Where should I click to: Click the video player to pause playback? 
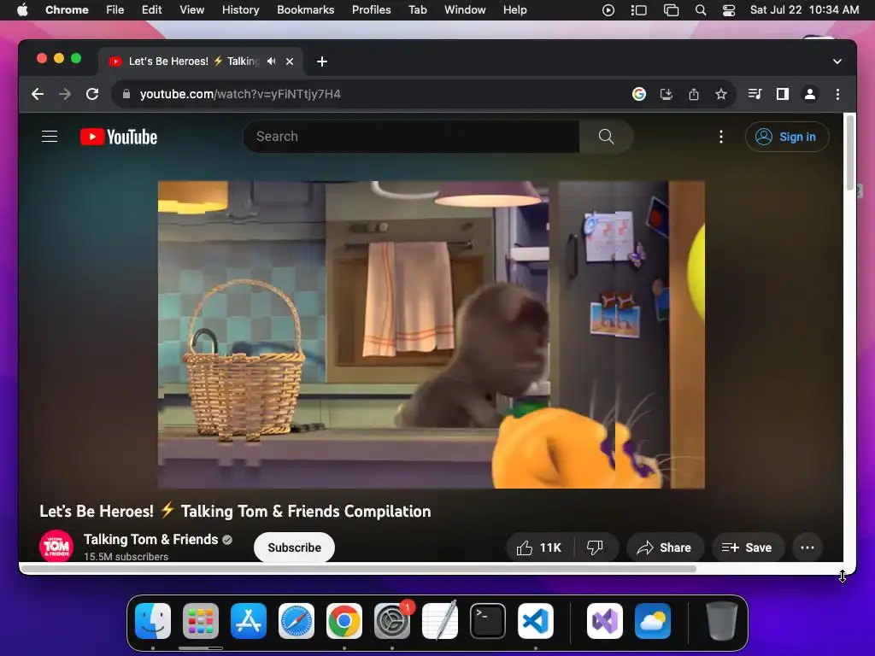(x=432, y=335)
